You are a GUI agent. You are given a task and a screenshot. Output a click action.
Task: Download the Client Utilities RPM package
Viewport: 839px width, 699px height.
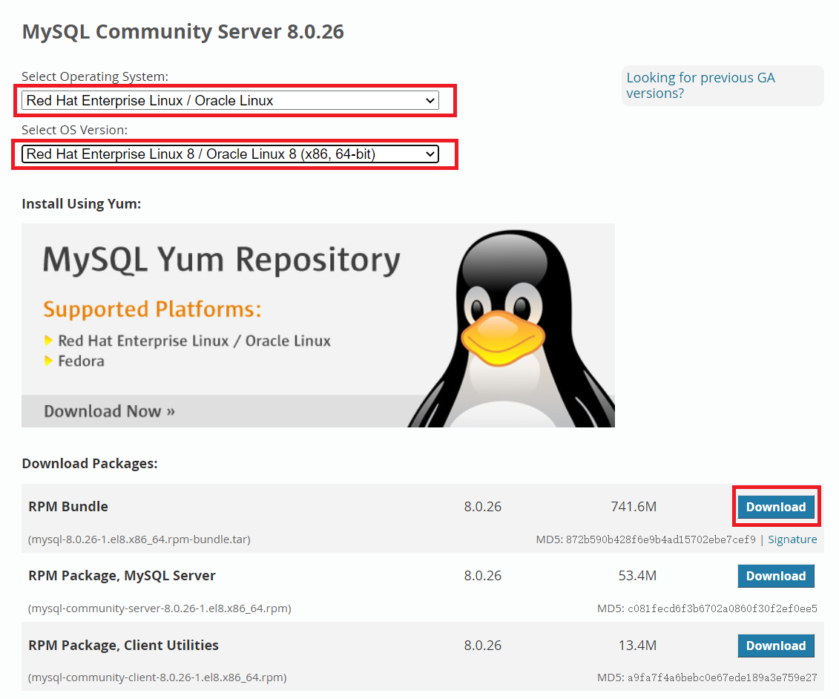point(776,646)
